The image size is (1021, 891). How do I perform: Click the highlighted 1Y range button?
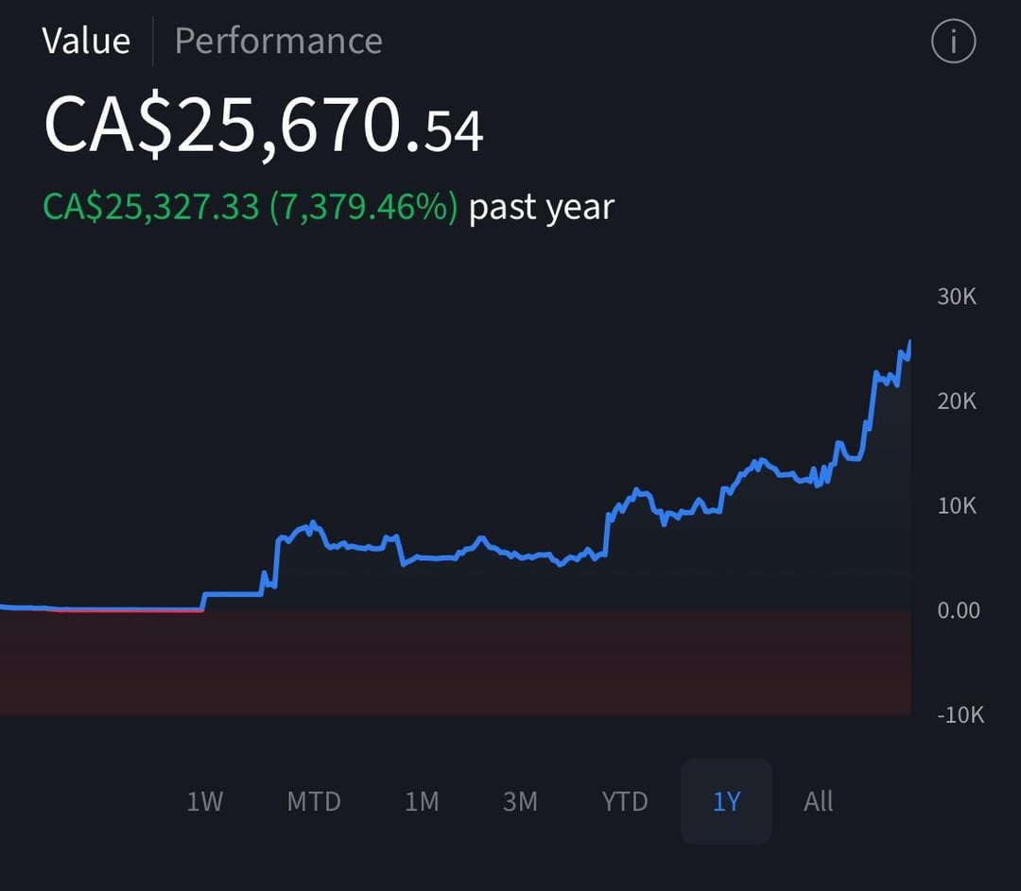(x=726, y=802)
